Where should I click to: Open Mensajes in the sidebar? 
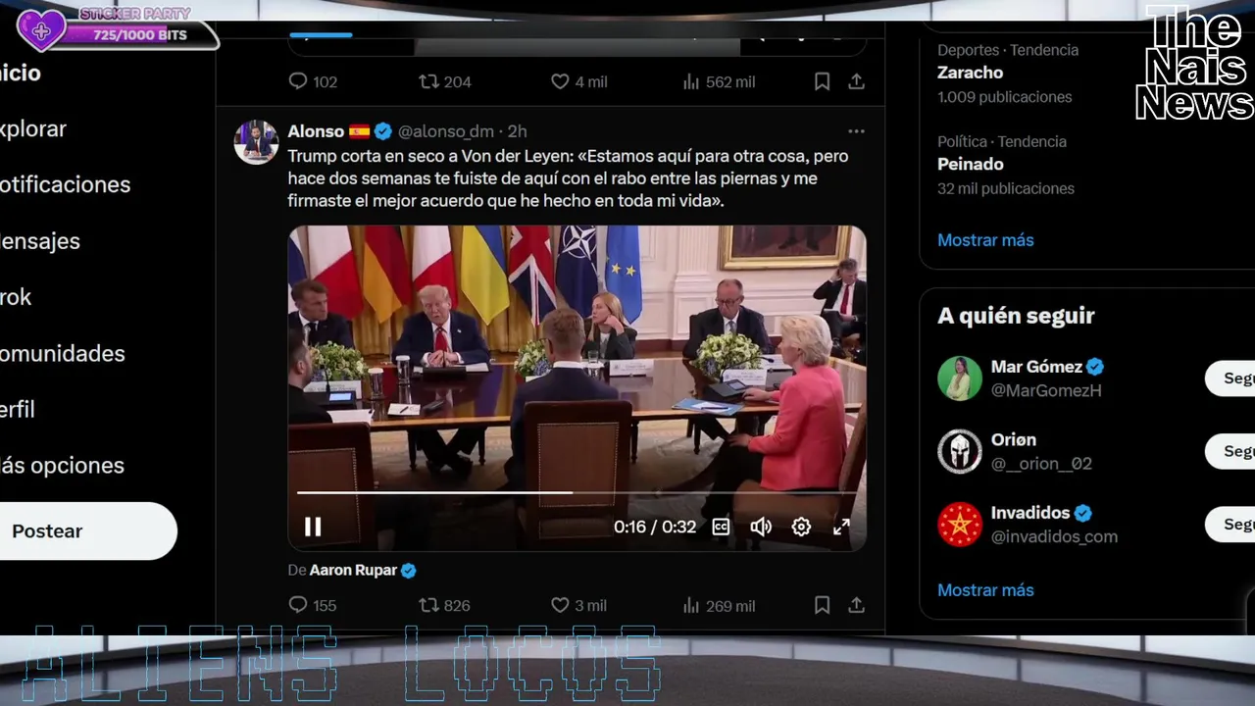(x=40, y=241)
